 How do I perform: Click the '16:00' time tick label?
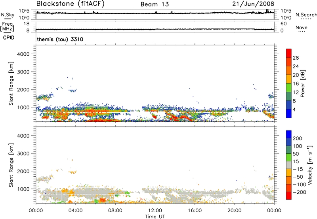[195, 211]
